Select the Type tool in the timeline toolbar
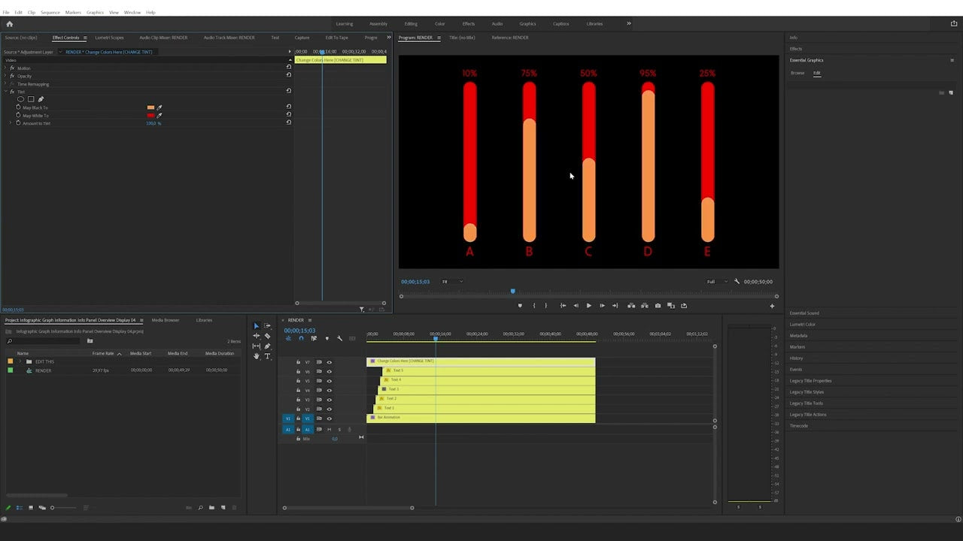Viewport: 963px width, 541px height. pos(268,355)
